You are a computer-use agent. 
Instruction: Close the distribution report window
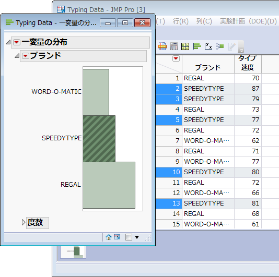[142, 23]
